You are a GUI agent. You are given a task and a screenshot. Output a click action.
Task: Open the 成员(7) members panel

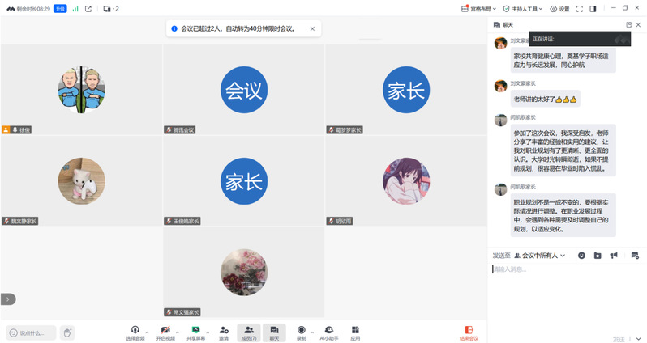click(249, 332)
